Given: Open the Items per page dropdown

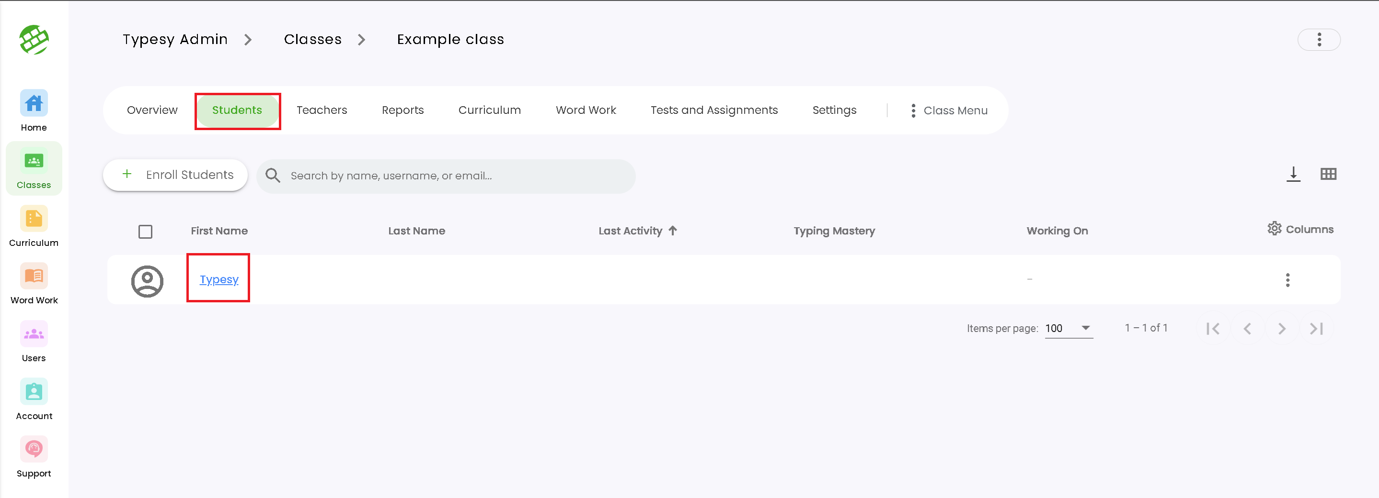Looking at the screenshot, I should pyautogui.click(x=1069, y=328).
